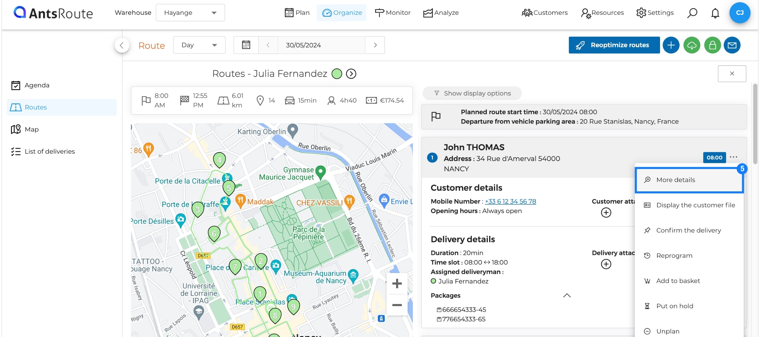
Task: Click map stop marker 5
Action: coord(229,188)
